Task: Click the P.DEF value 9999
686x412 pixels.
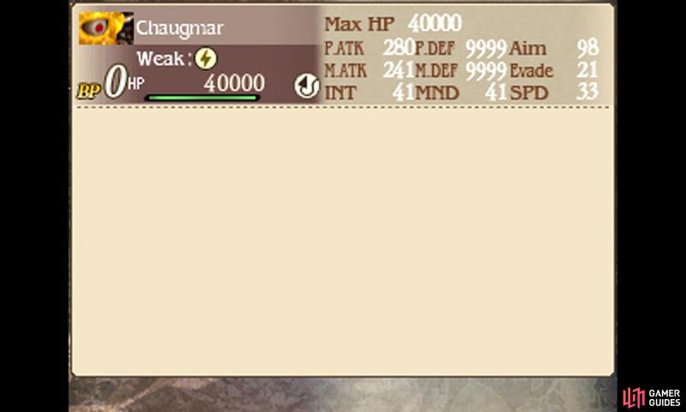Action: [x=485, y=49]
